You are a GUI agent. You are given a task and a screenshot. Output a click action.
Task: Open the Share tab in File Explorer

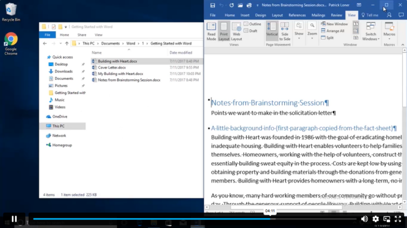click(x=82, y=35)
